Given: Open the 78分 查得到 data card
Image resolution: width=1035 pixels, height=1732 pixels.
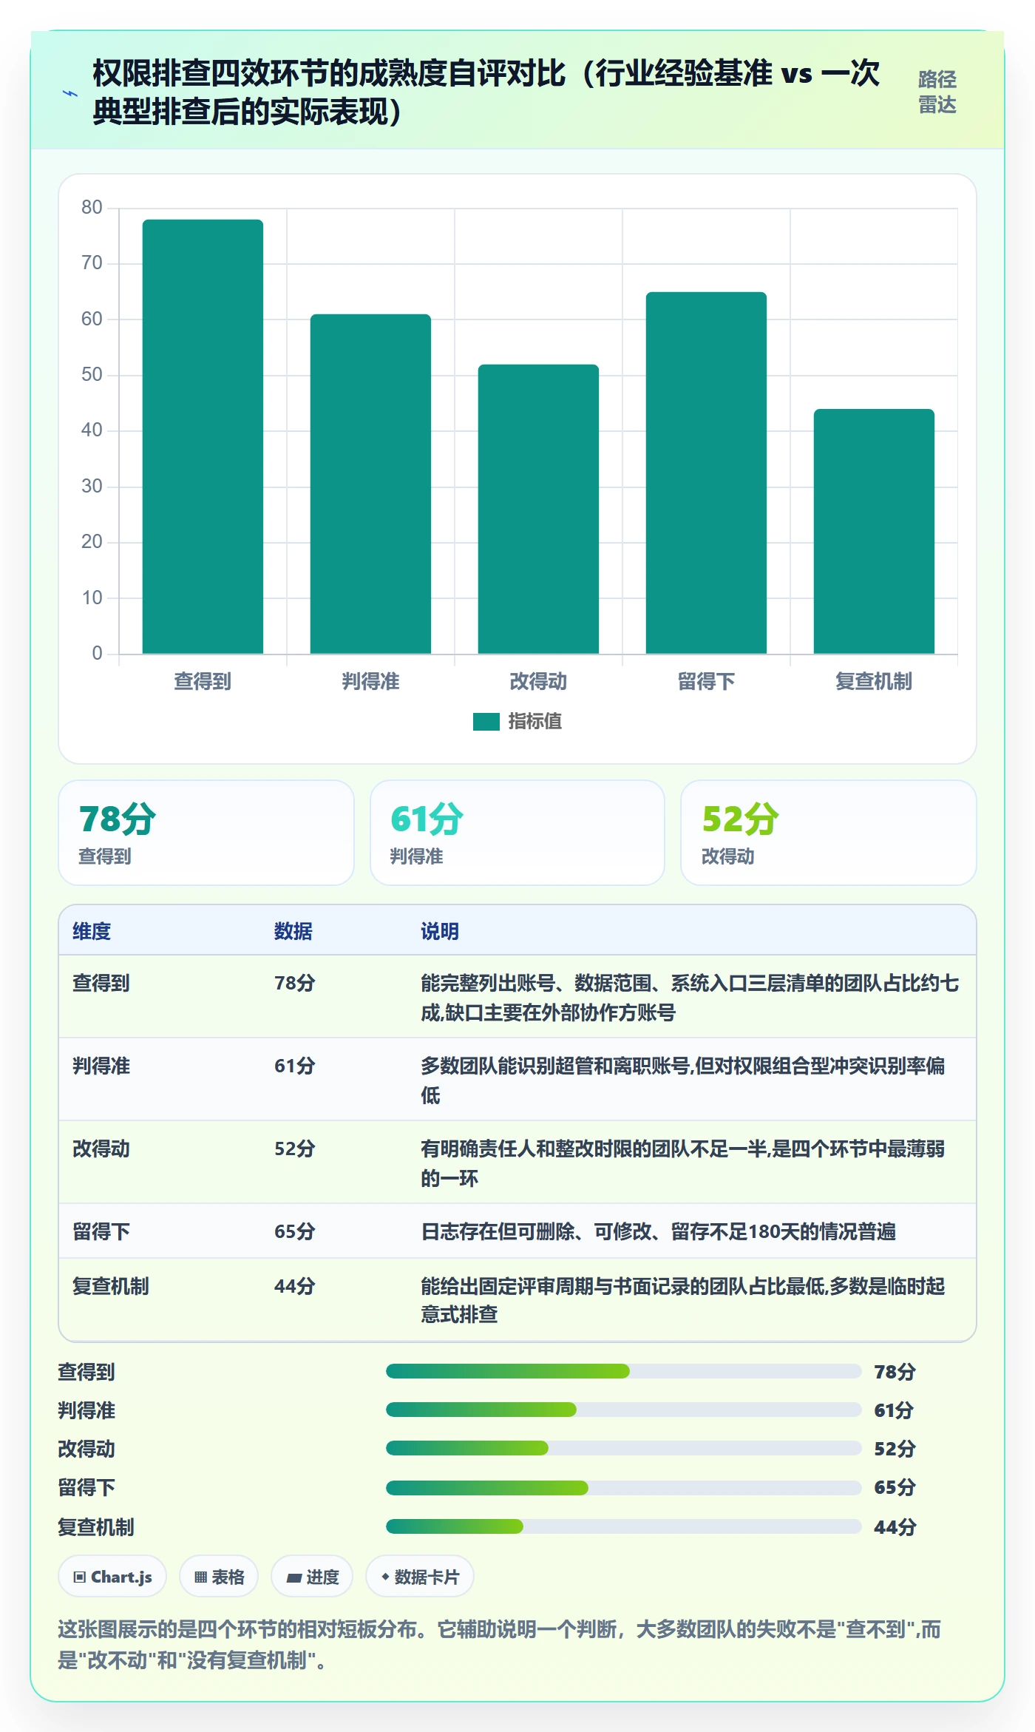Looking at the screenshot, I should (x=206, y=833).
